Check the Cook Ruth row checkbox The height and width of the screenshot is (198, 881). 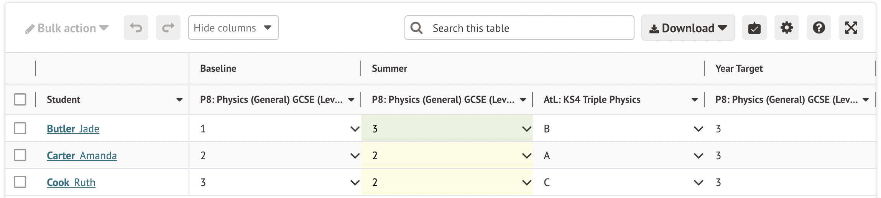(20, 182)
